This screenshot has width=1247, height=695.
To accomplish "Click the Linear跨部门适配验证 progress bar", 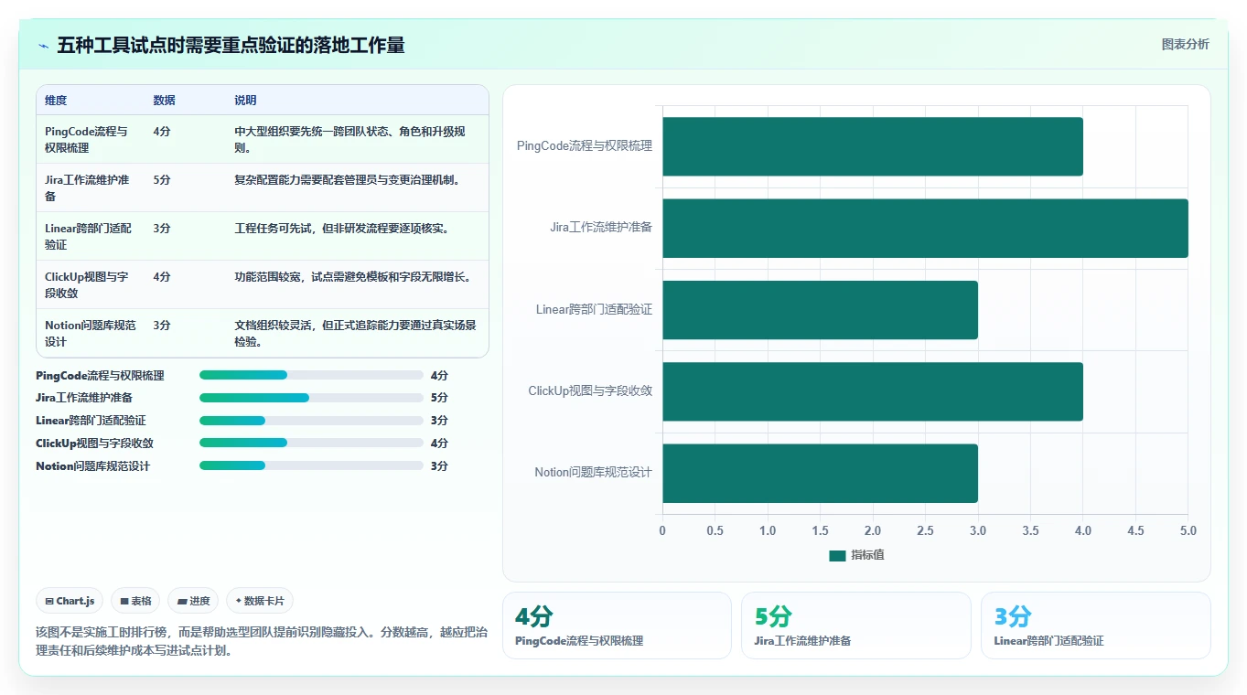I will 311,421.
